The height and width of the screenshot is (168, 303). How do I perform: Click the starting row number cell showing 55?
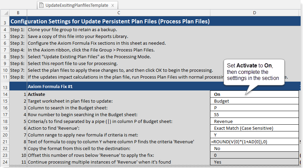click(254, 114)
